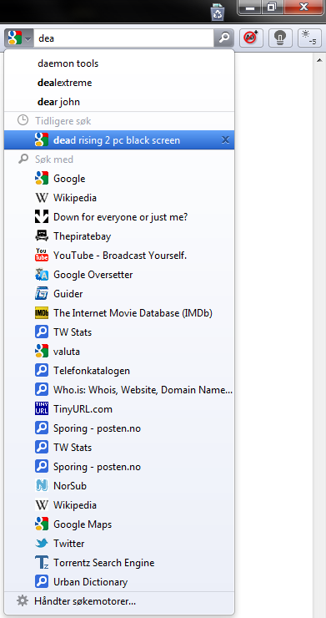This screenshot has height=618, width=326.
Task: Search with TinyURL.com
Action: (119, 409)
